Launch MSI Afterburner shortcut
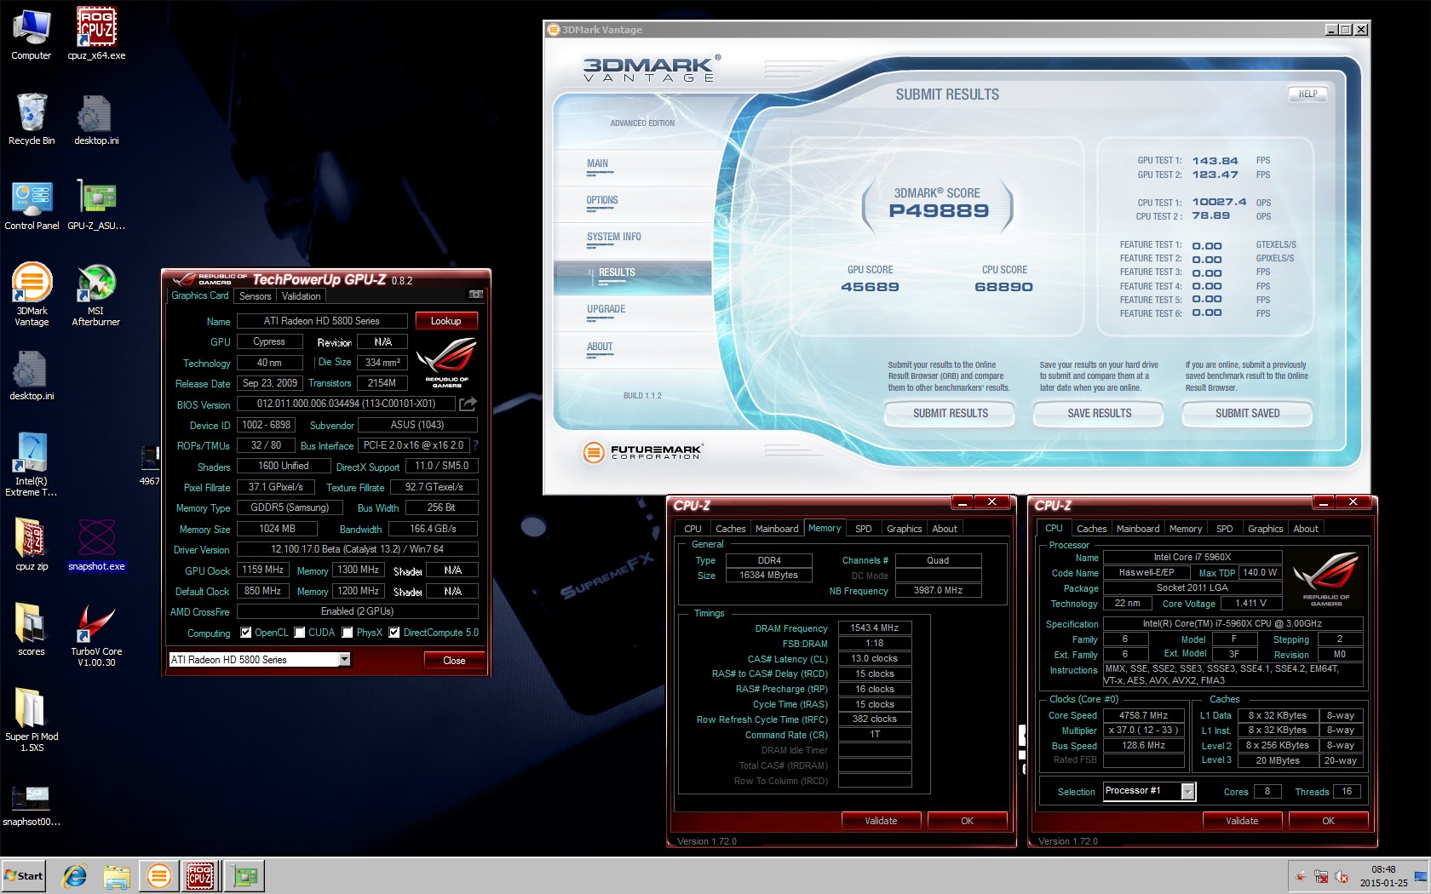 [x=96, y=295]
